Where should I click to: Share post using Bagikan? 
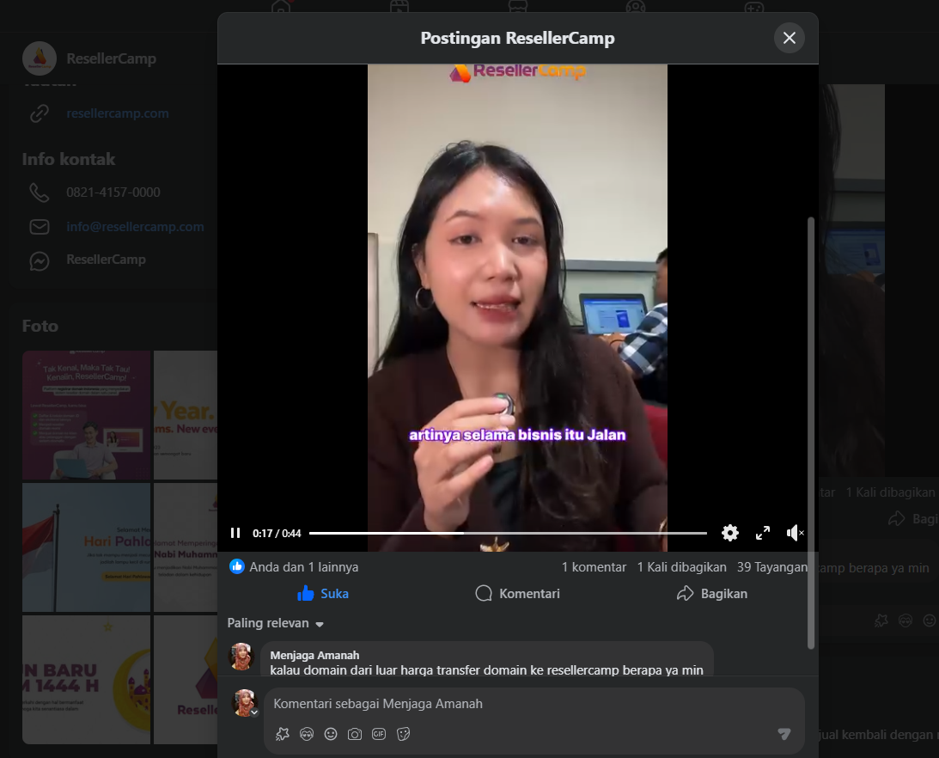click(712, 594)
